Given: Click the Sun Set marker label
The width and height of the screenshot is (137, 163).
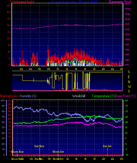Looking at the screenshot, I should pos(107,146).
